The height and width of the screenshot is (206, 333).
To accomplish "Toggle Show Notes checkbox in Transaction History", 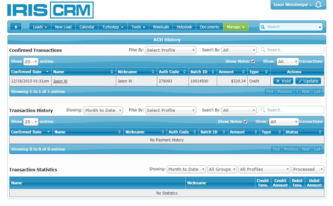I will coord(245,122).
